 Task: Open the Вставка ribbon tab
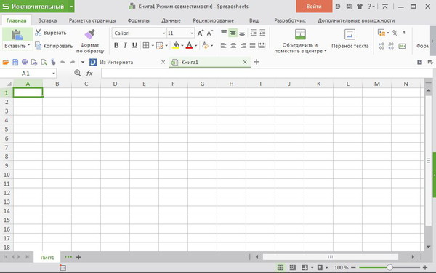click(47, 20)
